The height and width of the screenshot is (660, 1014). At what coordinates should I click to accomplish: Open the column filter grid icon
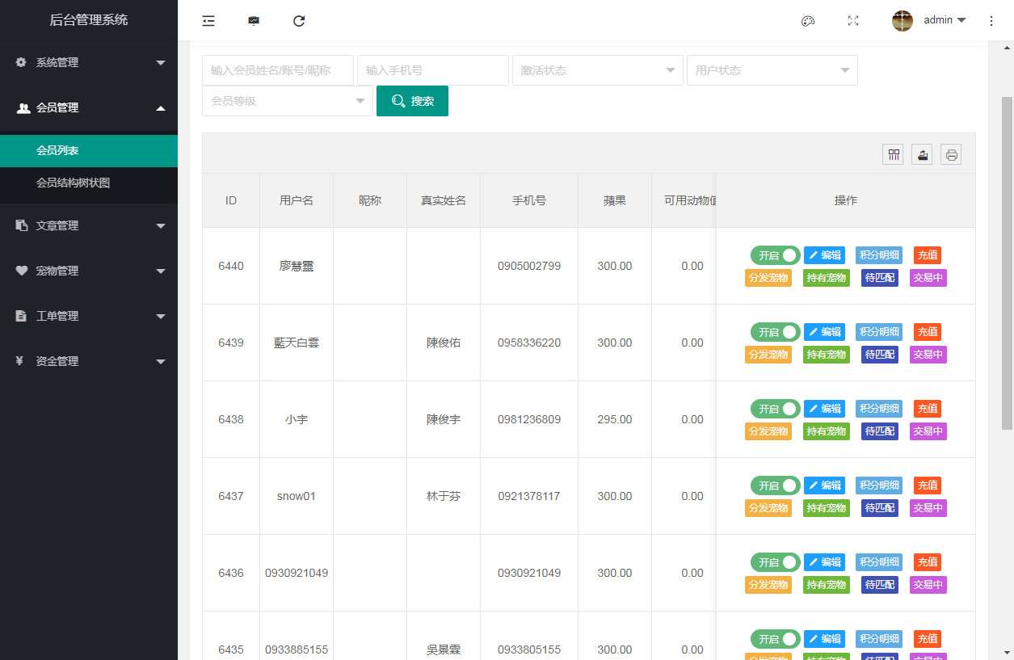pyautogui.click(x=893, y=155)
